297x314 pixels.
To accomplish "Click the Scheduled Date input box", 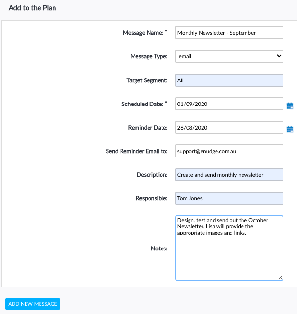I will coord(229,104).
